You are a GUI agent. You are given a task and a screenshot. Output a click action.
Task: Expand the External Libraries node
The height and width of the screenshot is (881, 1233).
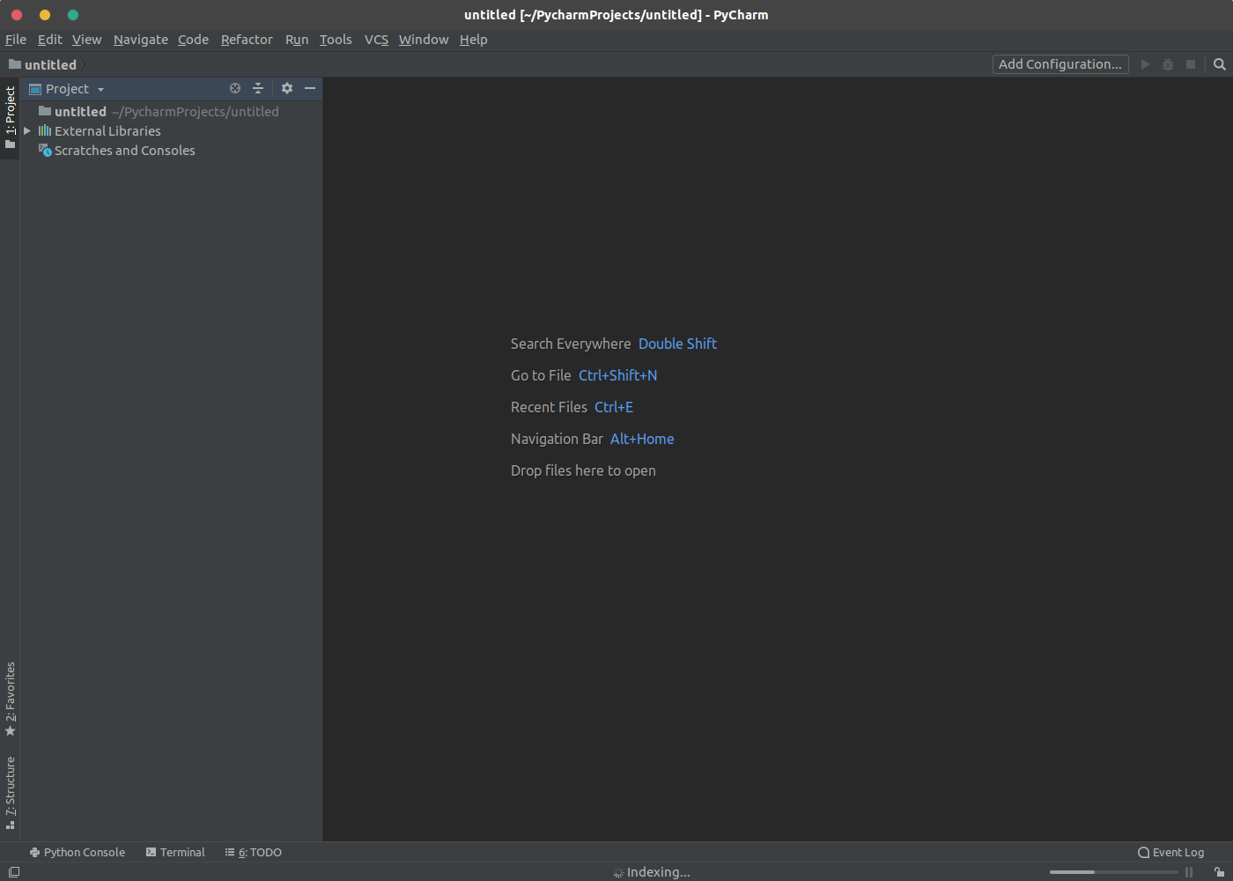tap(27, 130)
